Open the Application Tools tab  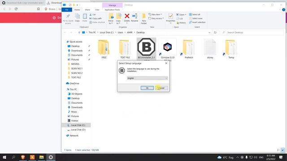[112, 10]
